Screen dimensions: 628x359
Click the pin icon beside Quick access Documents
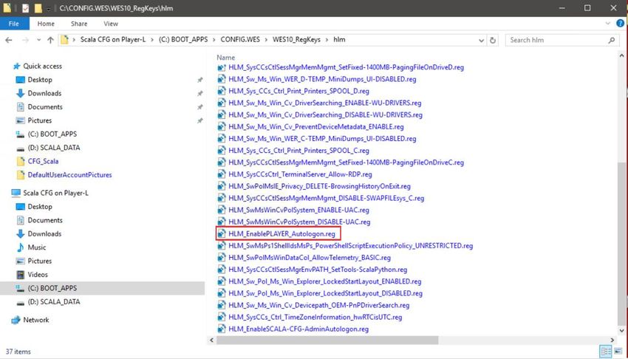199,107
